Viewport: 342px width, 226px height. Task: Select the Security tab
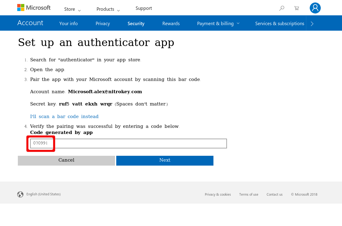click(x=136, y=24)
